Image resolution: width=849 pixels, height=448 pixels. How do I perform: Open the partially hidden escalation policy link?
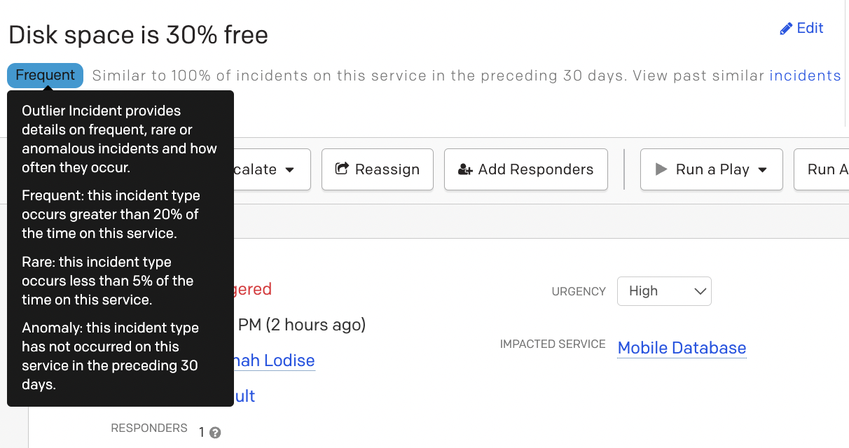[244, 396]
